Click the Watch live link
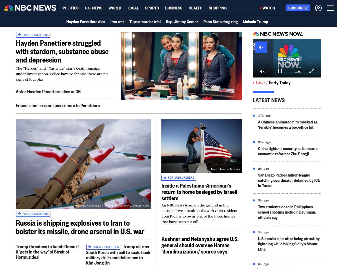Image resolution: width=337 pixels, height=269 pixels. pyautogui.click(x=267, y=8)
